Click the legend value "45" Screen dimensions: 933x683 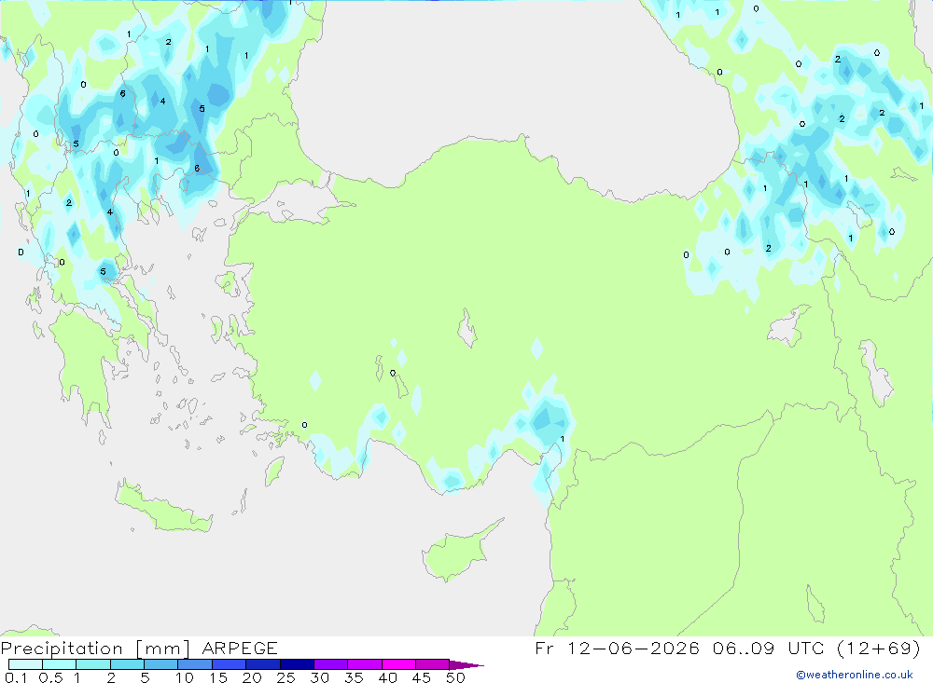click(x=422, y=677)
